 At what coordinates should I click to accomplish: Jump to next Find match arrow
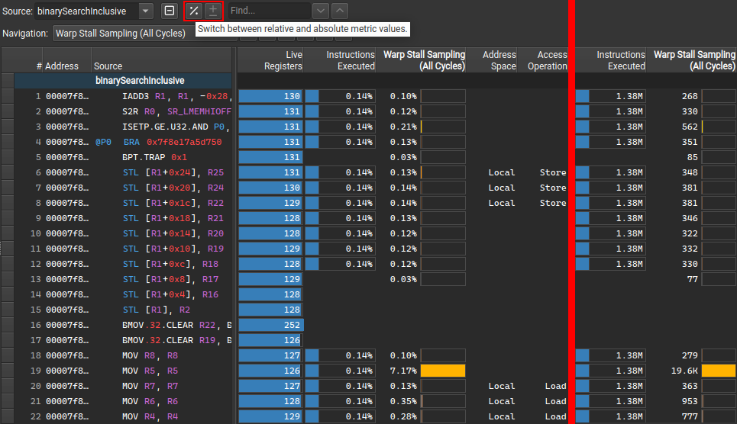321,11
